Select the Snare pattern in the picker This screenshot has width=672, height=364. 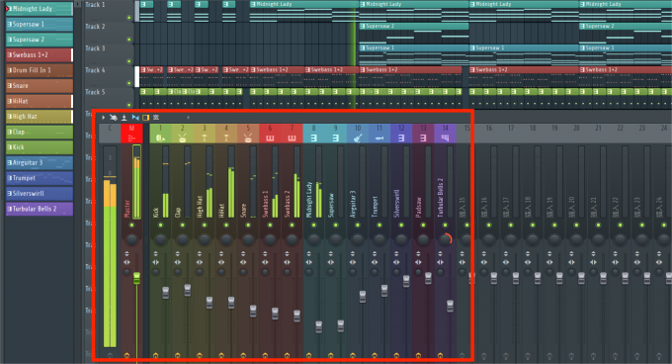[x=40, y=86]
